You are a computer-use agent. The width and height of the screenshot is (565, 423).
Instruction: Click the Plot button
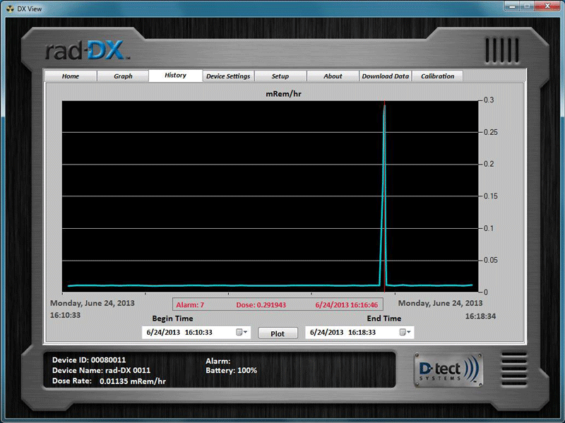278,333
